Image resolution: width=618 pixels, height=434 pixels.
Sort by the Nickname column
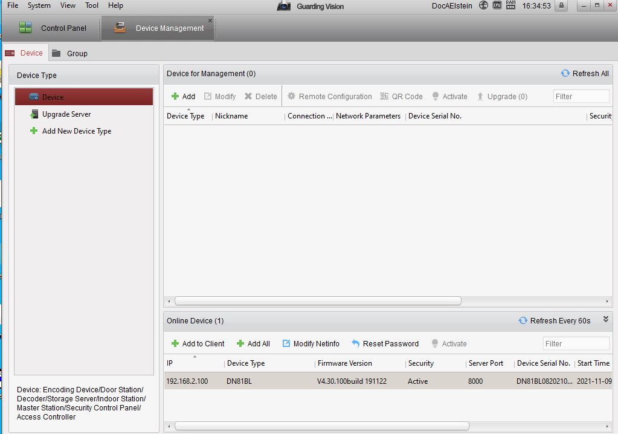[231, 116]
